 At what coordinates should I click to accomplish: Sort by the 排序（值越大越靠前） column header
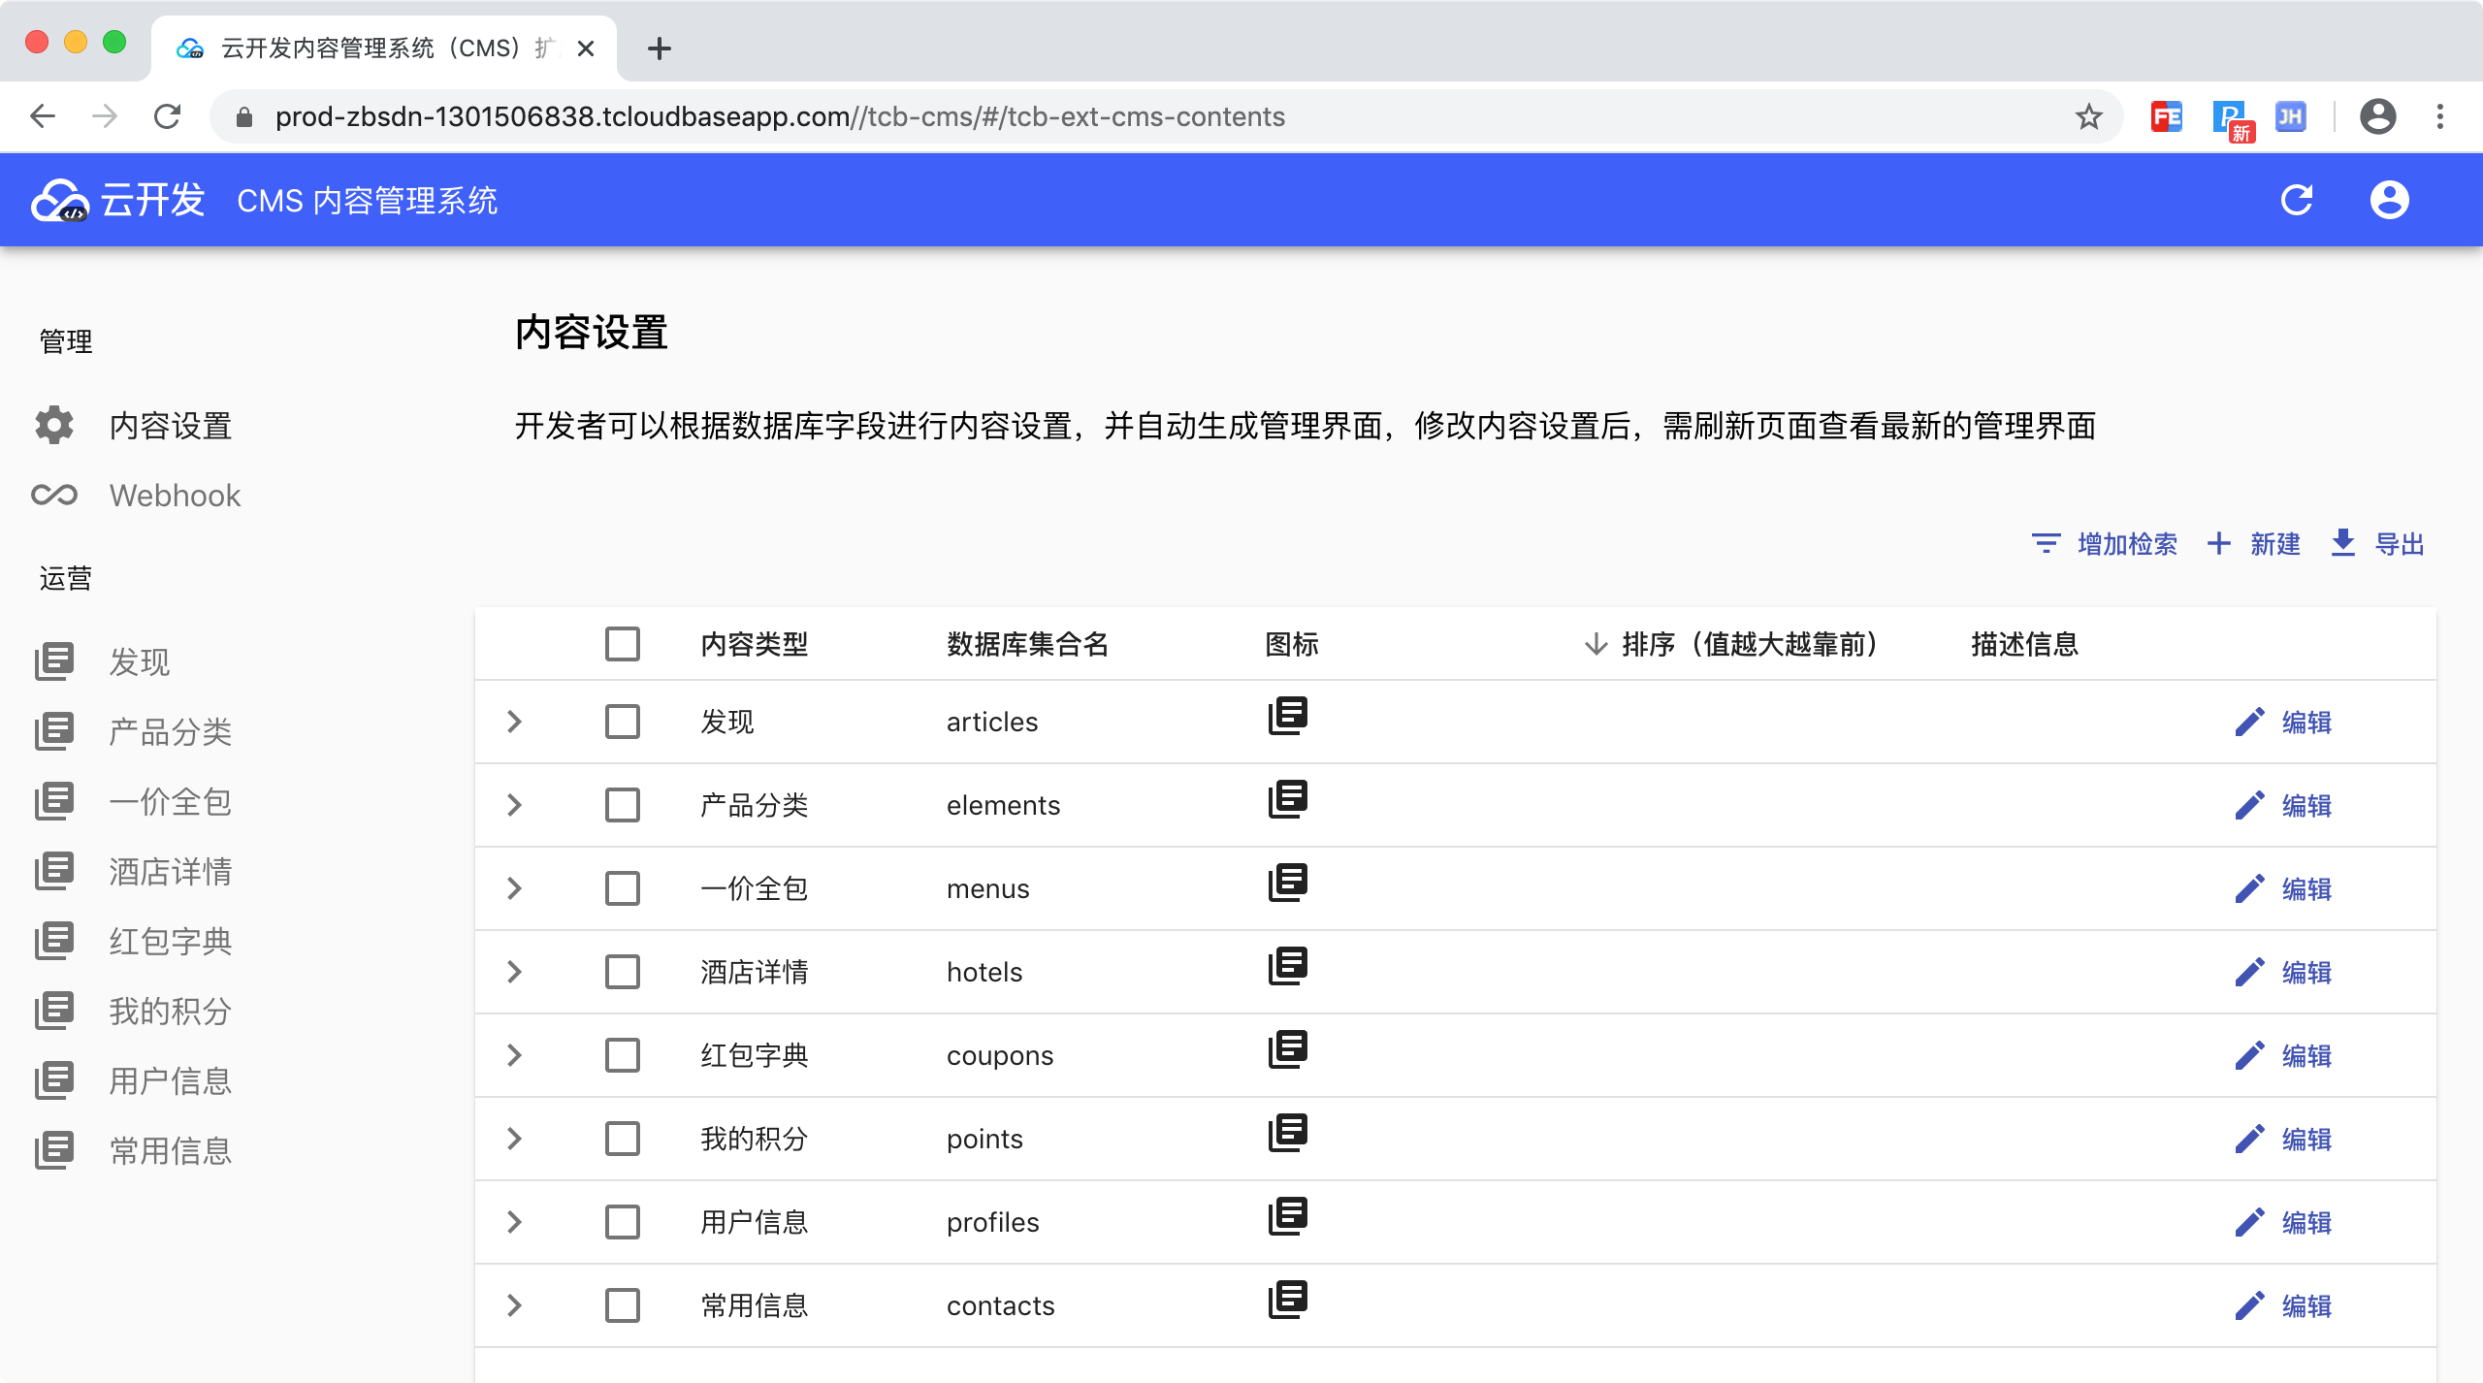tap(1749, 644)
